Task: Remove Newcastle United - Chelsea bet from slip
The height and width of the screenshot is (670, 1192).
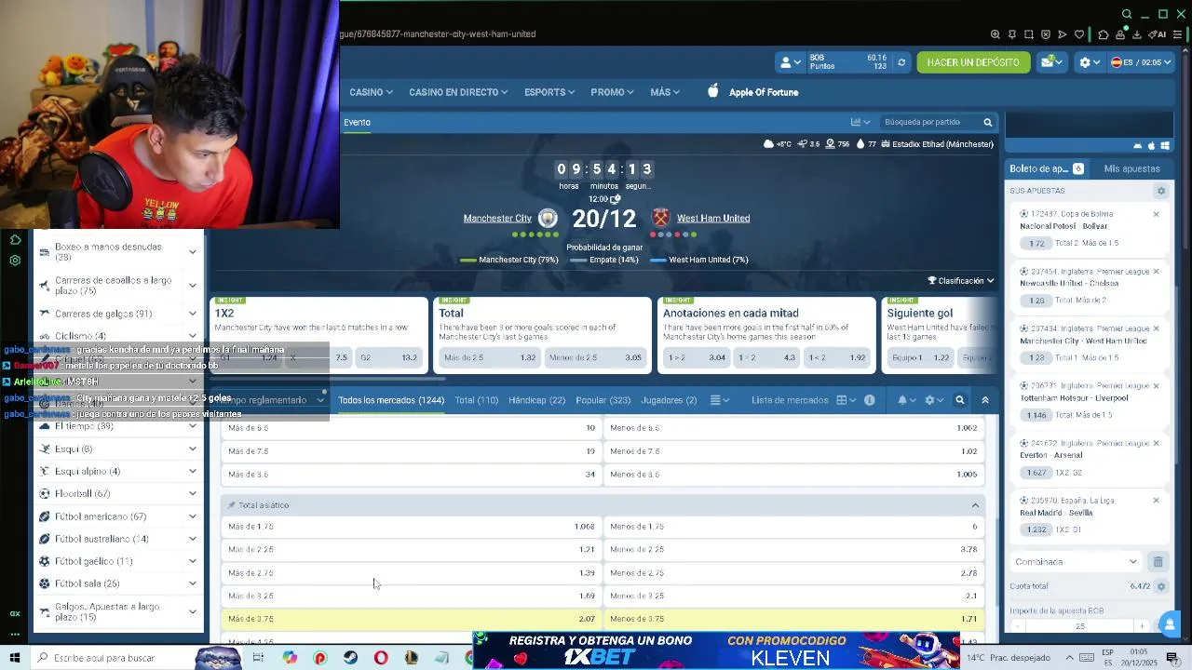Action: click(1157, 272)
